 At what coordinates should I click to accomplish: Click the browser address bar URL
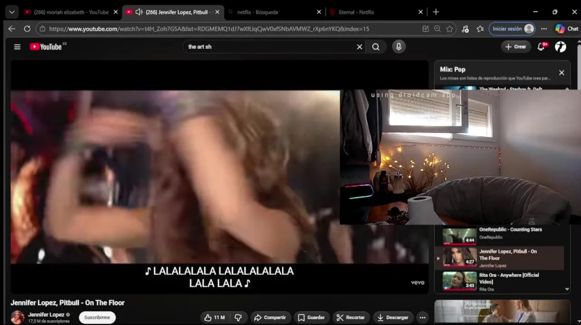[209, 29]
